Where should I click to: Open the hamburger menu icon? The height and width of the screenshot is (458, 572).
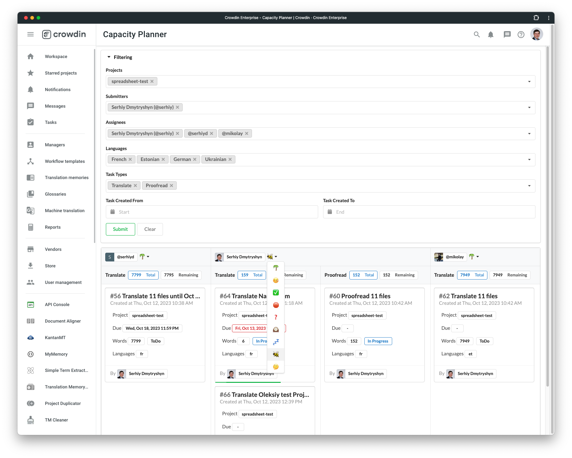pos(30,34)
